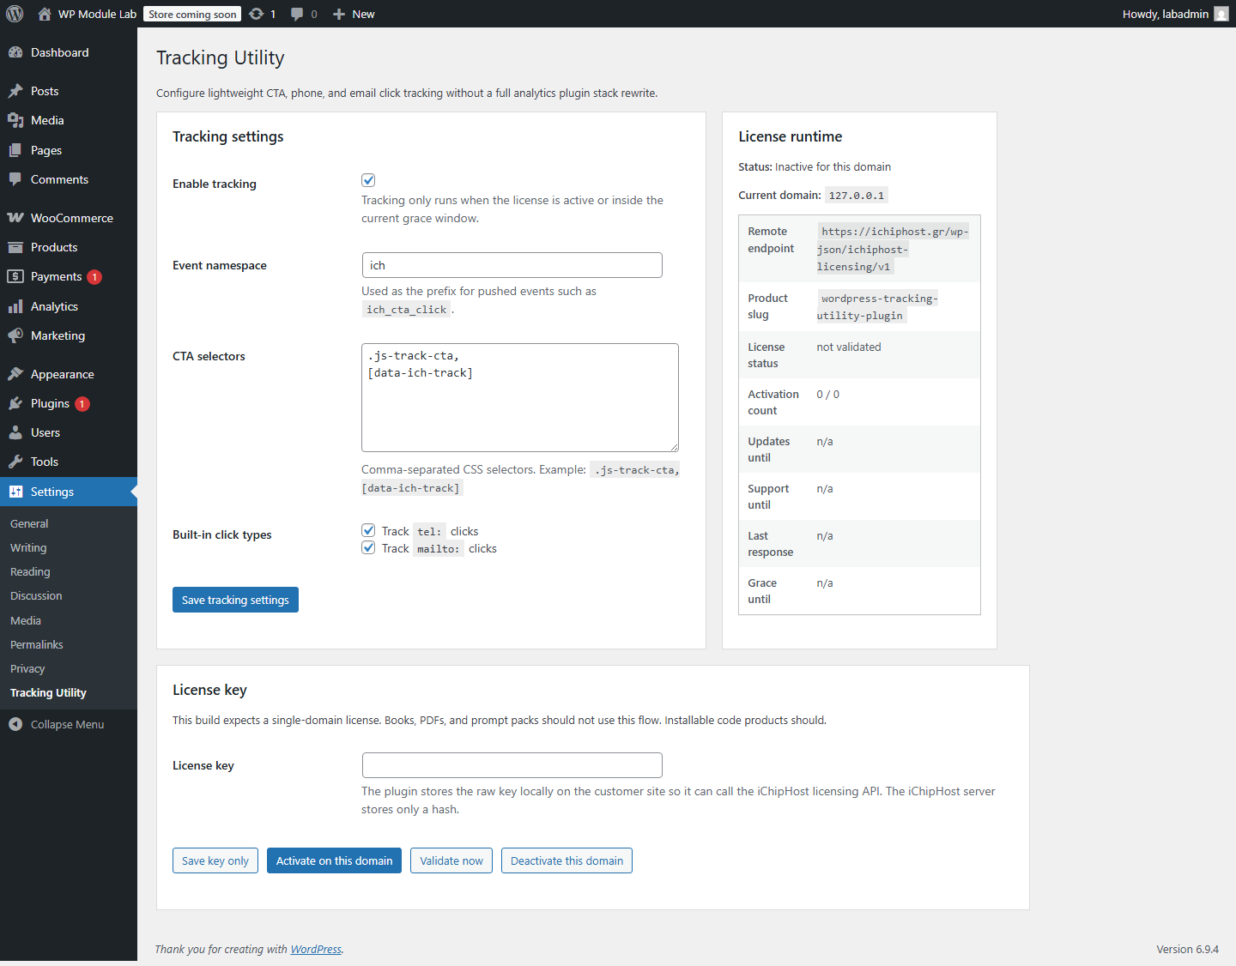Click the Analytics bar chart icon
This screenshot has height=966, width=1236.
(15, 306)
